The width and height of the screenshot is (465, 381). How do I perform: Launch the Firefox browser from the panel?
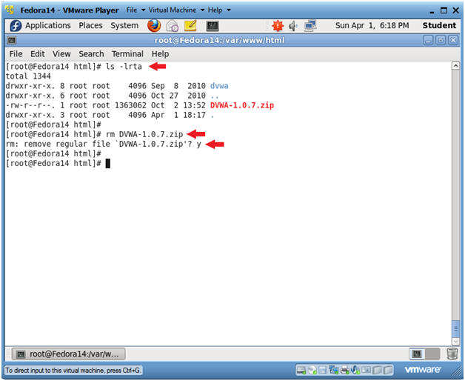pyautogui.click(x=154, y=25)
